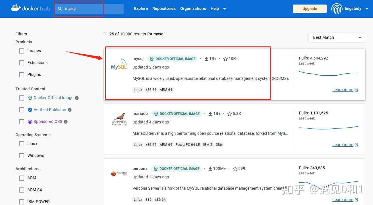Click the Upgrade button

tap(310, 9)
